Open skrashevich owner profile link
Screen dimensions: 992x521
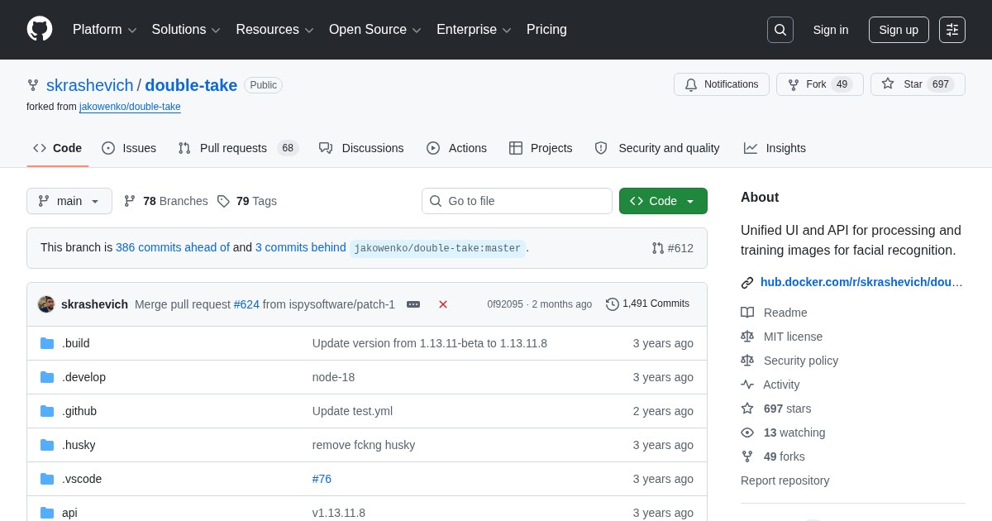89,85
